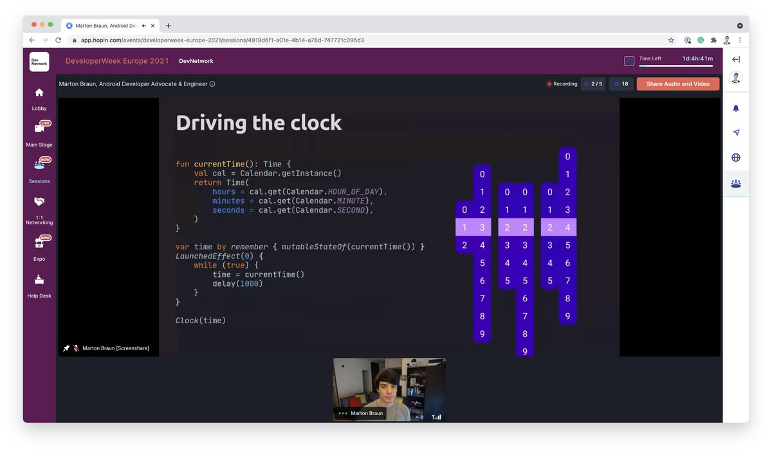Open the Hopin profile avatar in right panel
The image size is (772, 453).
click(736, 78)
